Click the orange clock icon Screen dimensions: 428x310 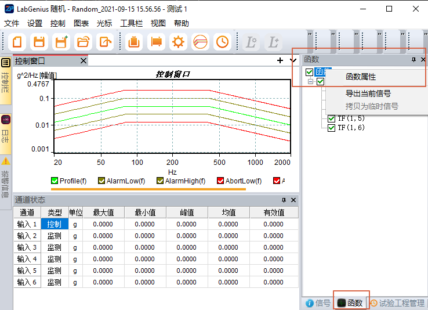[222, 42]
